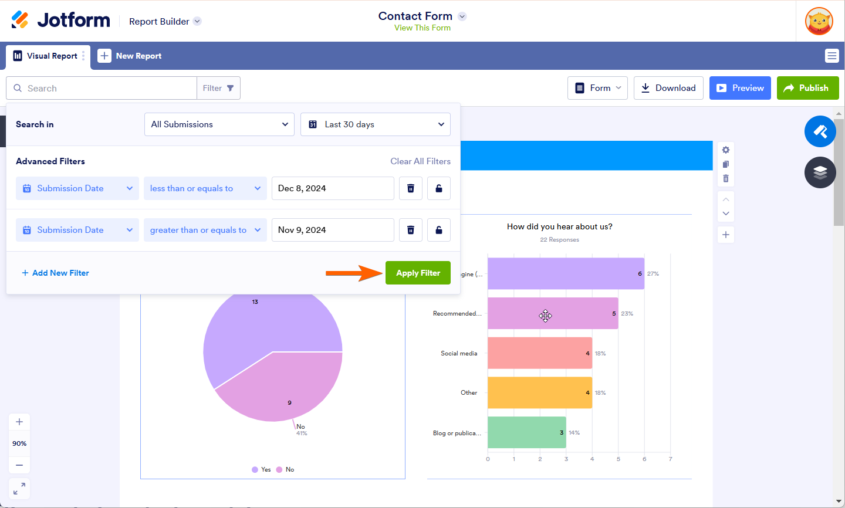845x508 pixels.
Task: Open page settings gear icon
Action: pyautogui.click(x=726, y=150)
